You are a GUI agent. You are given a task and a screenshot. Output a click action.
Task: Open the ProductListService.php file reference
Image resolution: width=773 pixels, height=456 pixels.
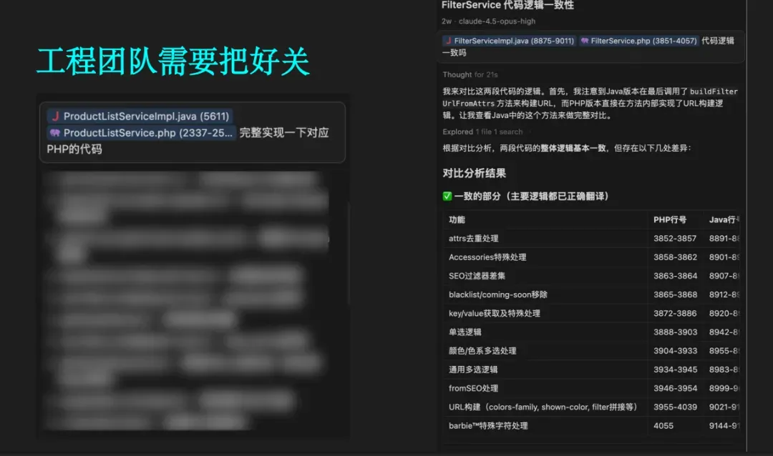(148, 133)
